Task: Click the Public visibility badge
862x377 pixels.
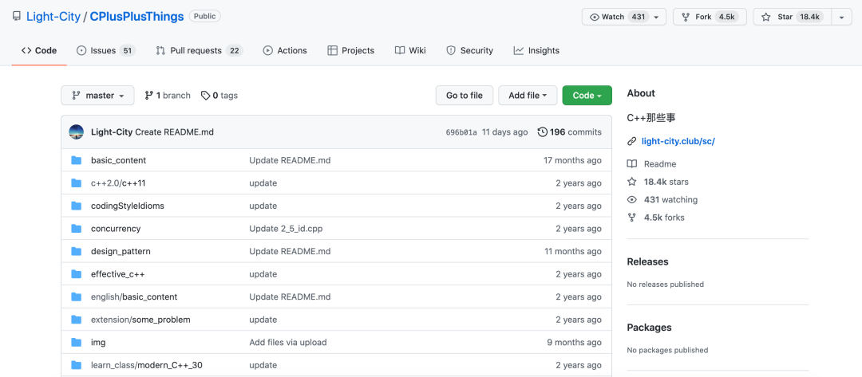Action: click(x=205, y=17)
